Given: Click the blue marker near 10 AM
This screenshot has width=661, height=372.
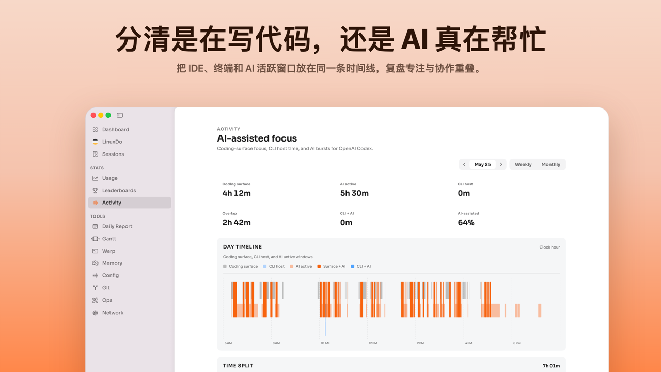Looking at the screenshot, I should 325,327.
